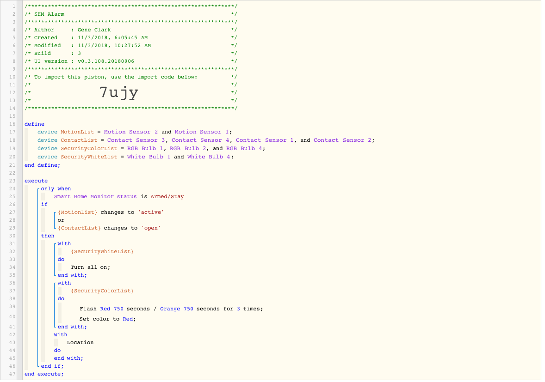Click the import code 7ujy
The height and width of the screenshot is (382, 545).
click(x=119, y=93)
